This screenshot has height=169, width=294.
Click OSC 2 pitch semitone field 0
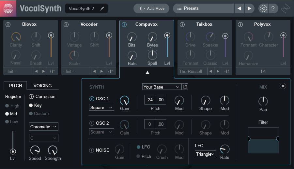tap(150, 124)
